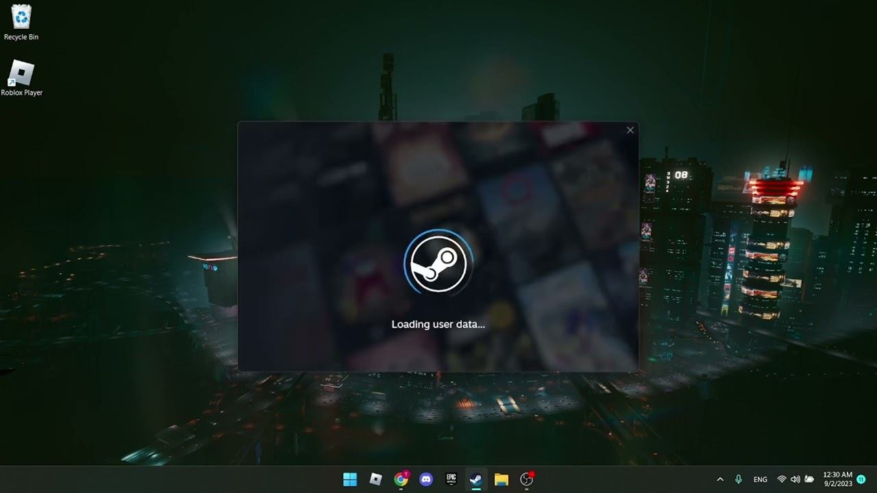Switch the ENG input language indicator
Screen dimensions: 877x493
point(760,479)
